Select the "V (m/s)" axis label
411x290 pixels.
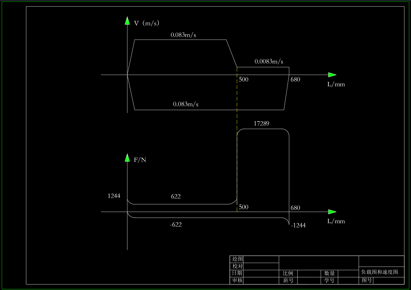pos(147,23)
